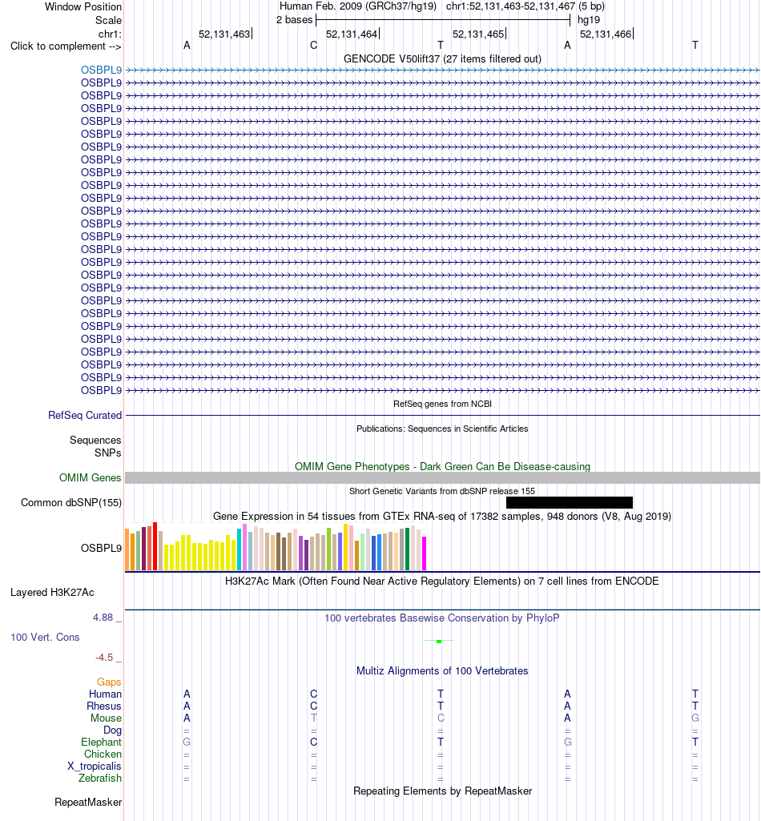Click position marker 52,131,466 on the ruler
This screenshot has height=821, width=761.
click(x=606, y=34)
